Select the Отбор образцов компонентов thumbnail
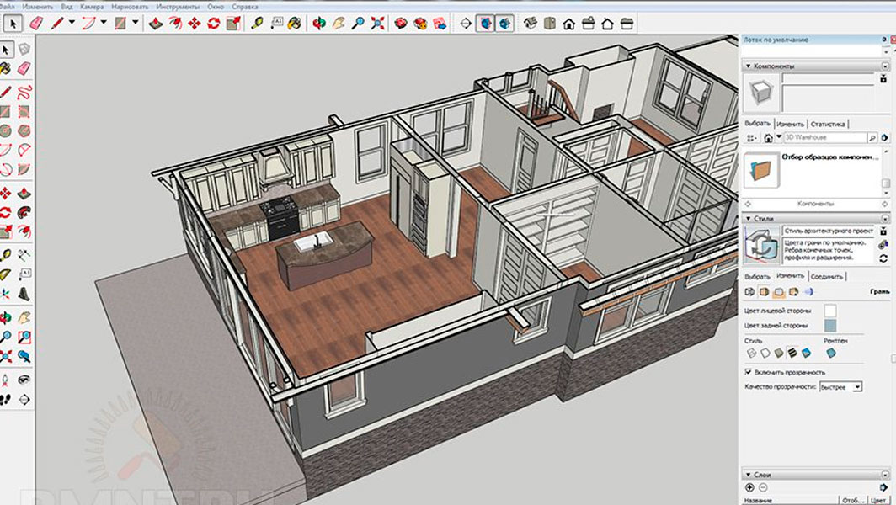Screen dimensions: 896x505 [761, 170]
